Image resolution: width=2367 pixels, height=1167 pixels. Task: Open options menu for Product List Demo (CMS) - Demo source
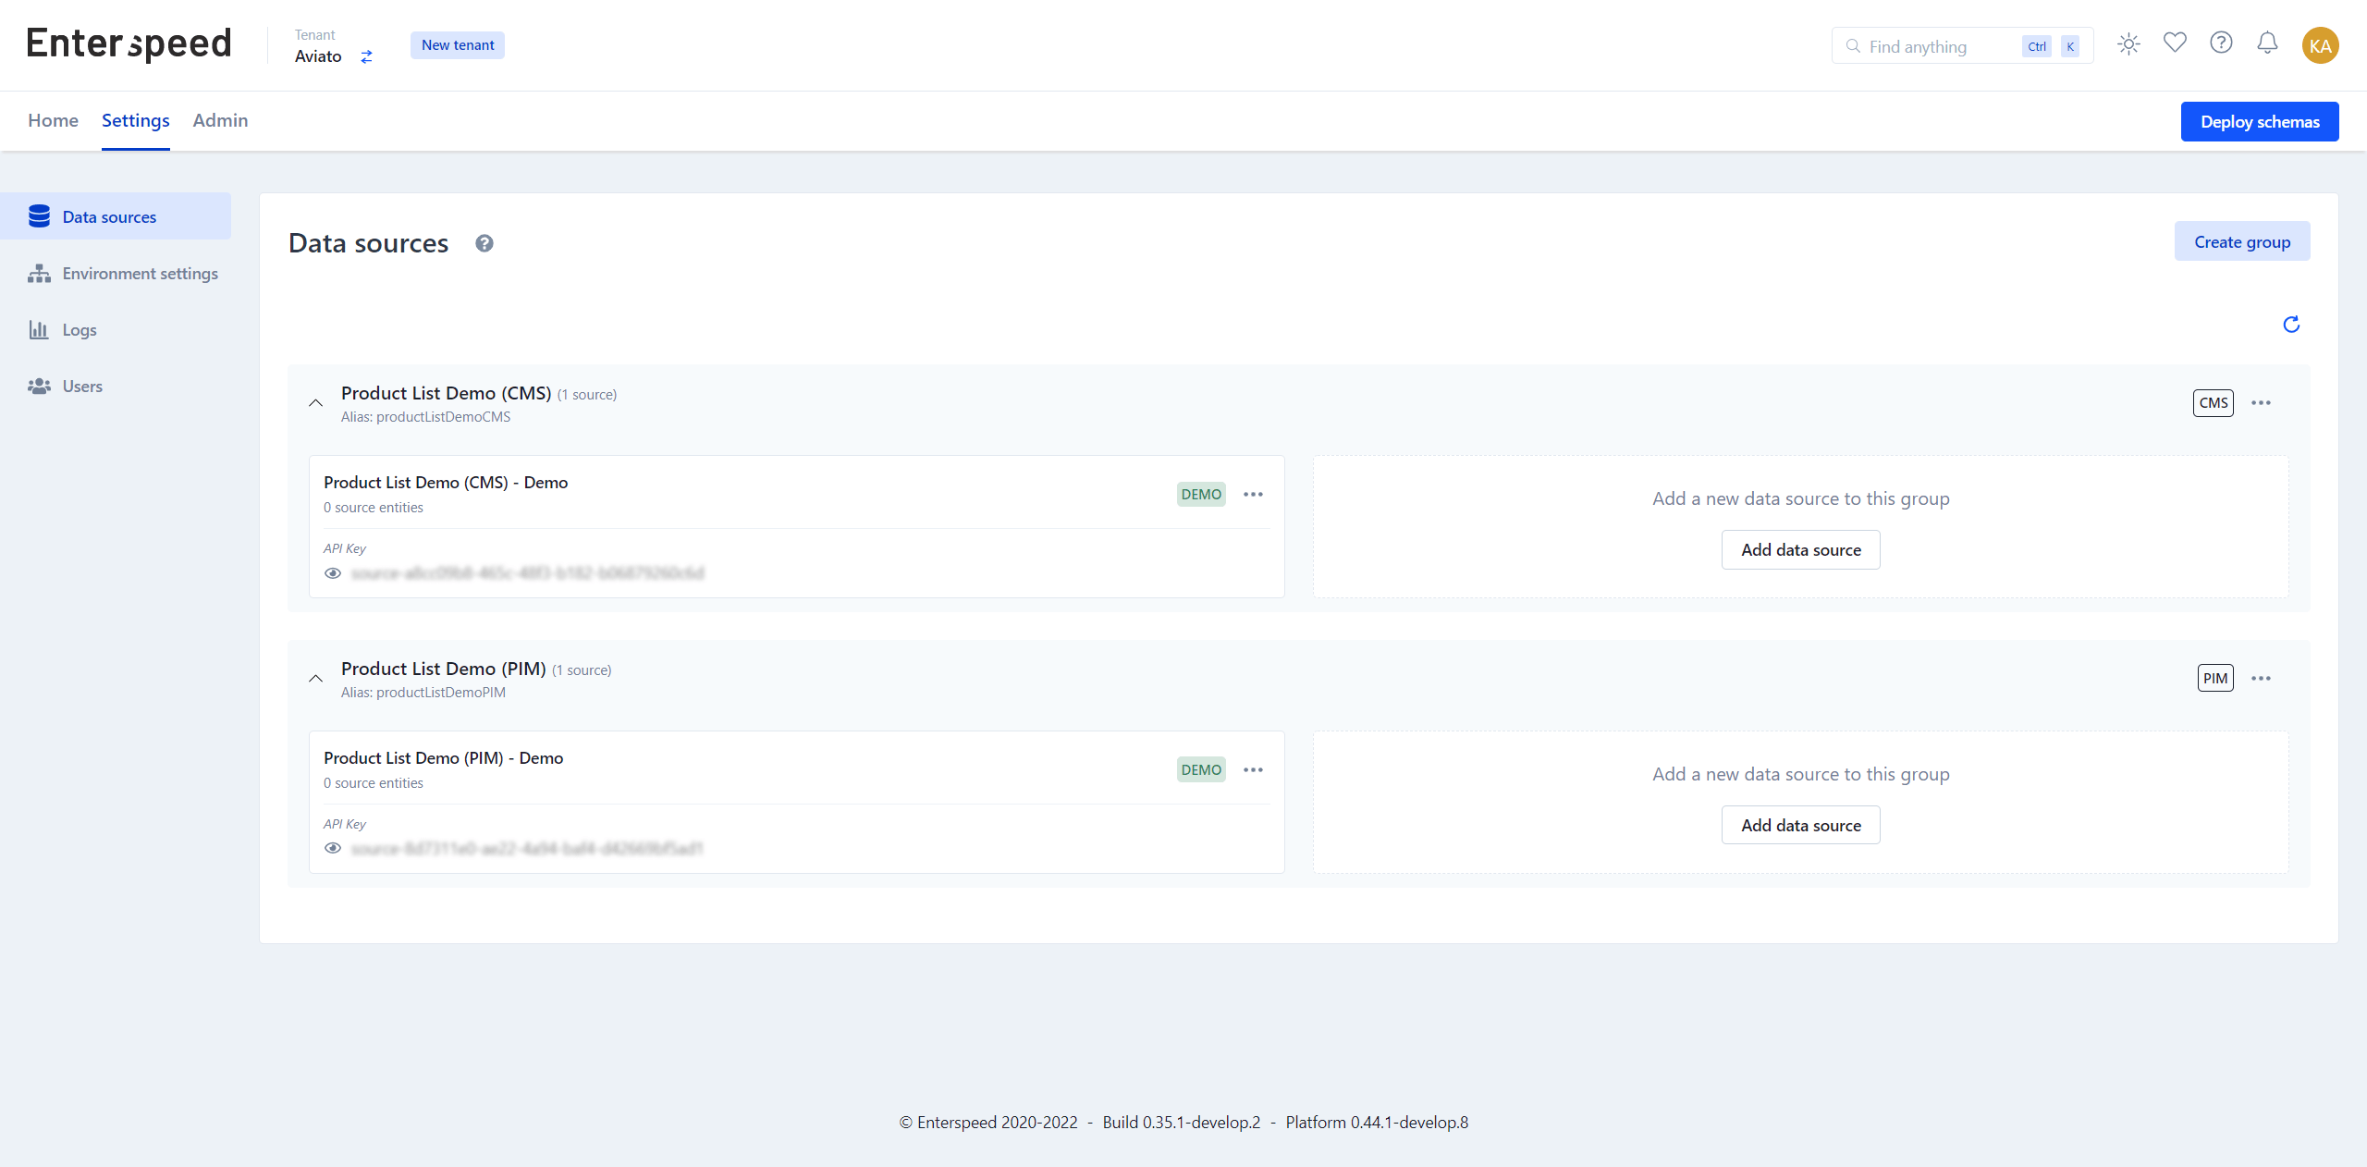[1253, 495]
